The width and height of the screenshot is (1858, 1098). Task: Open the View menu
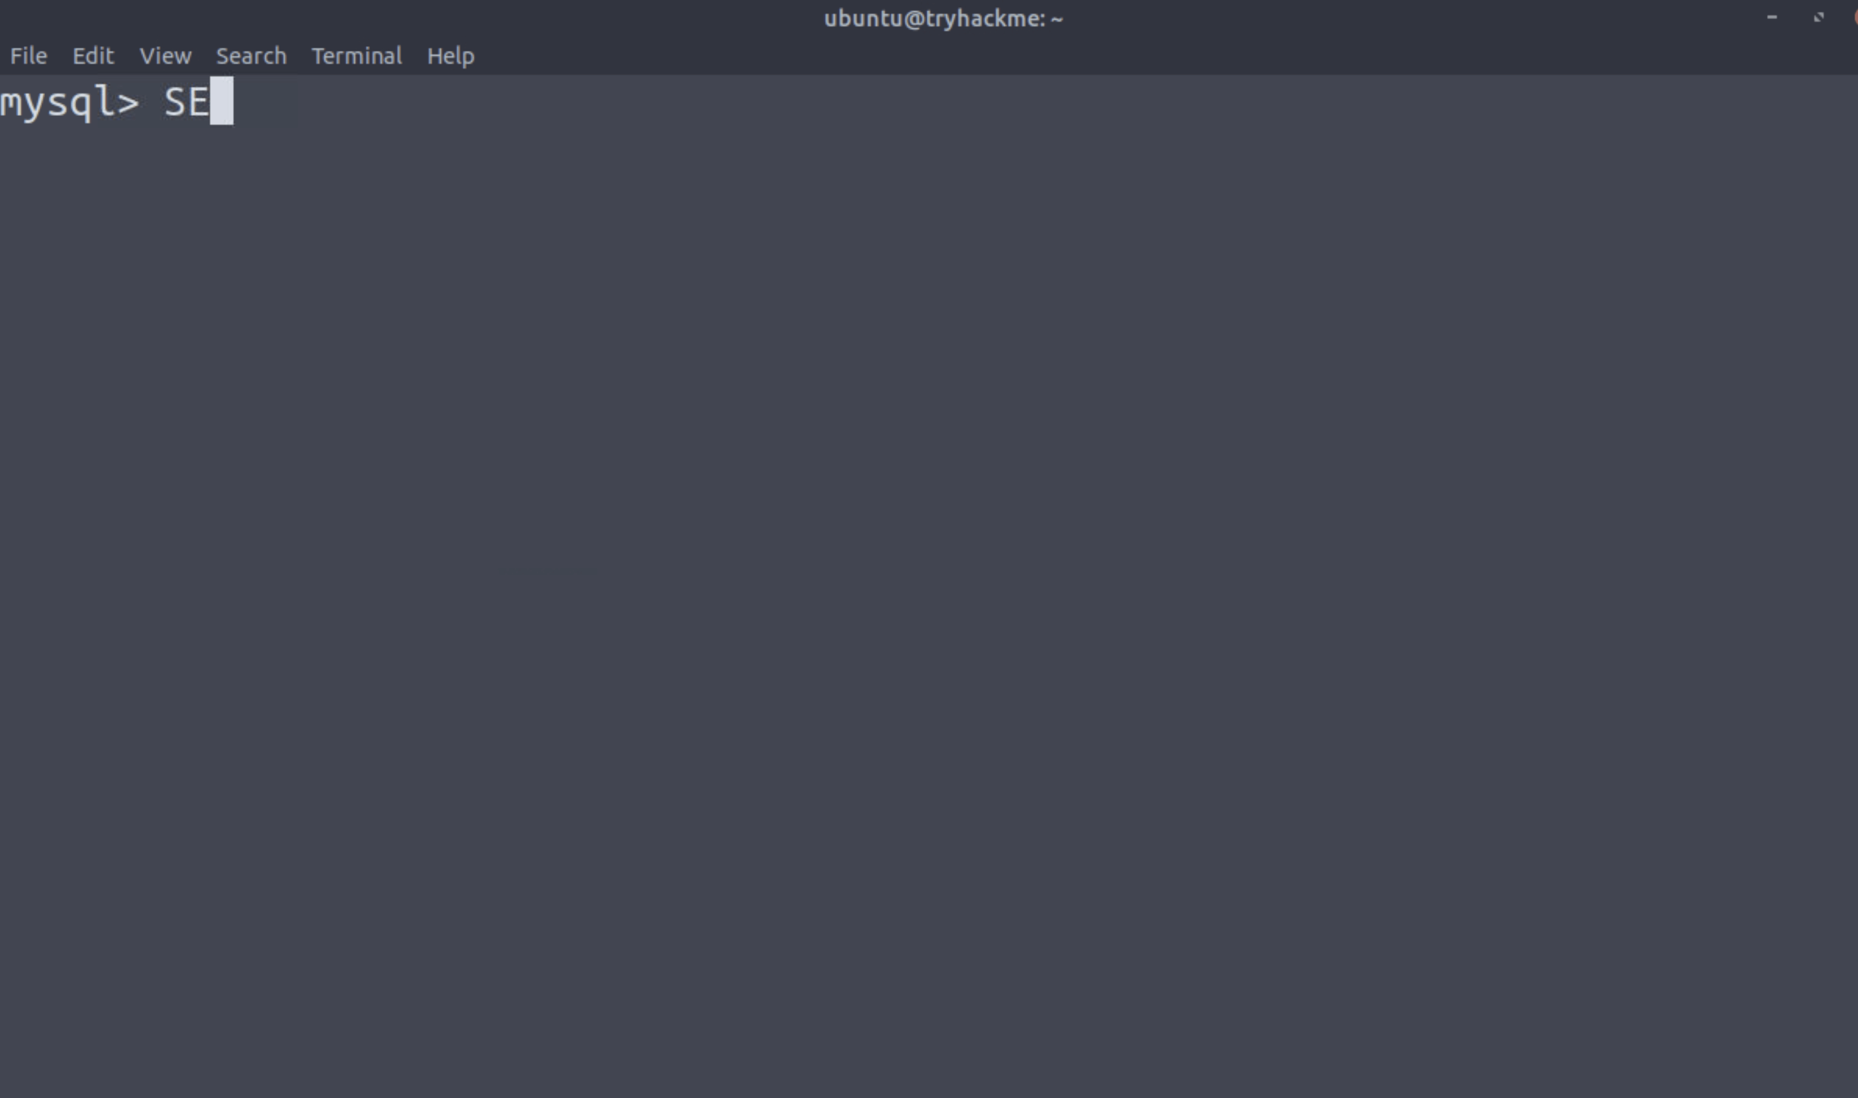pyautogui.click(x=165, y=56)
